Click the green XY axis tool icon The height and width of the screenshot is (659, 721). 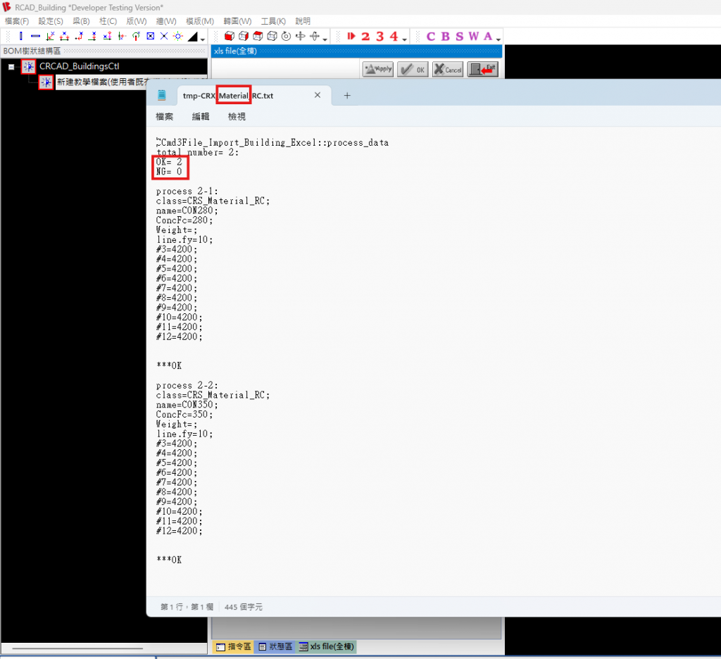pos(50,36)
